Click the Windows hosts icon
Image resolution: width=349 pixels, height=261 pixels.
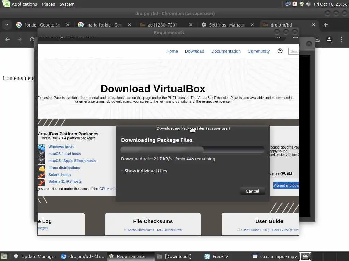(41, 147)
